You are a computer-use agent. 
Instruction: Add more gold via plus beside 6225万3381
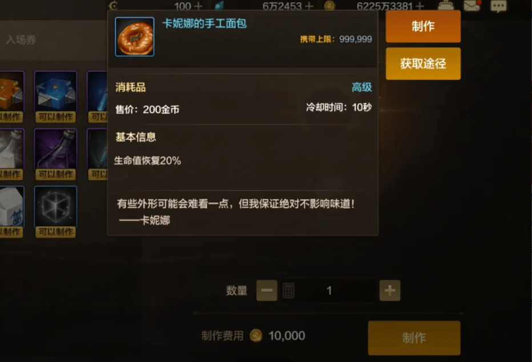[420, 6]
